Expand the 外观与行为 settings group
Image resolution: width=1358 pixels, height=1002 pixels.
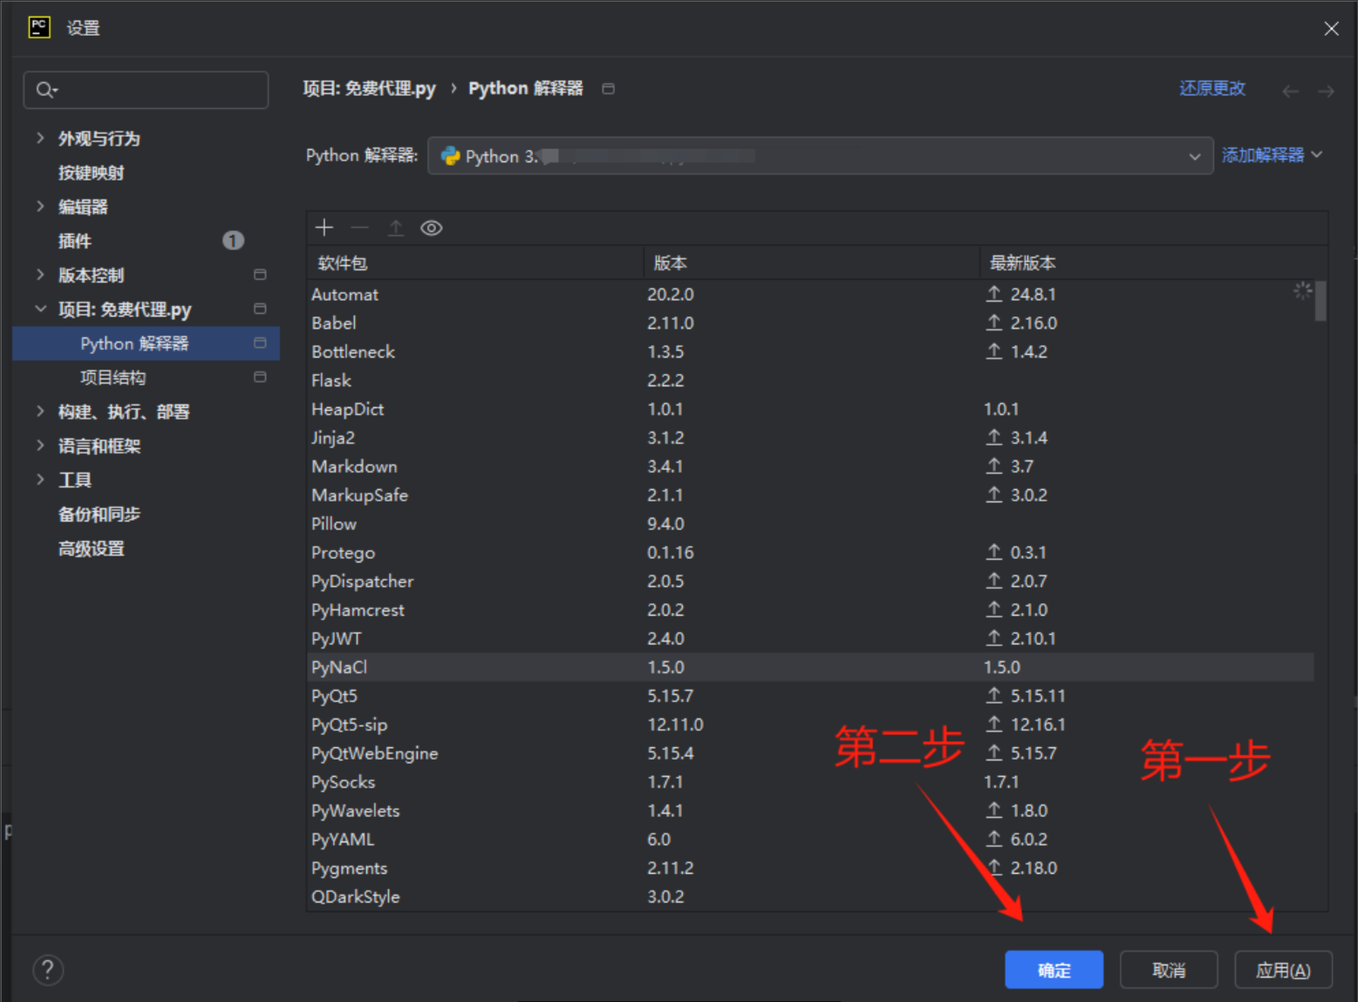pos(40,138)
